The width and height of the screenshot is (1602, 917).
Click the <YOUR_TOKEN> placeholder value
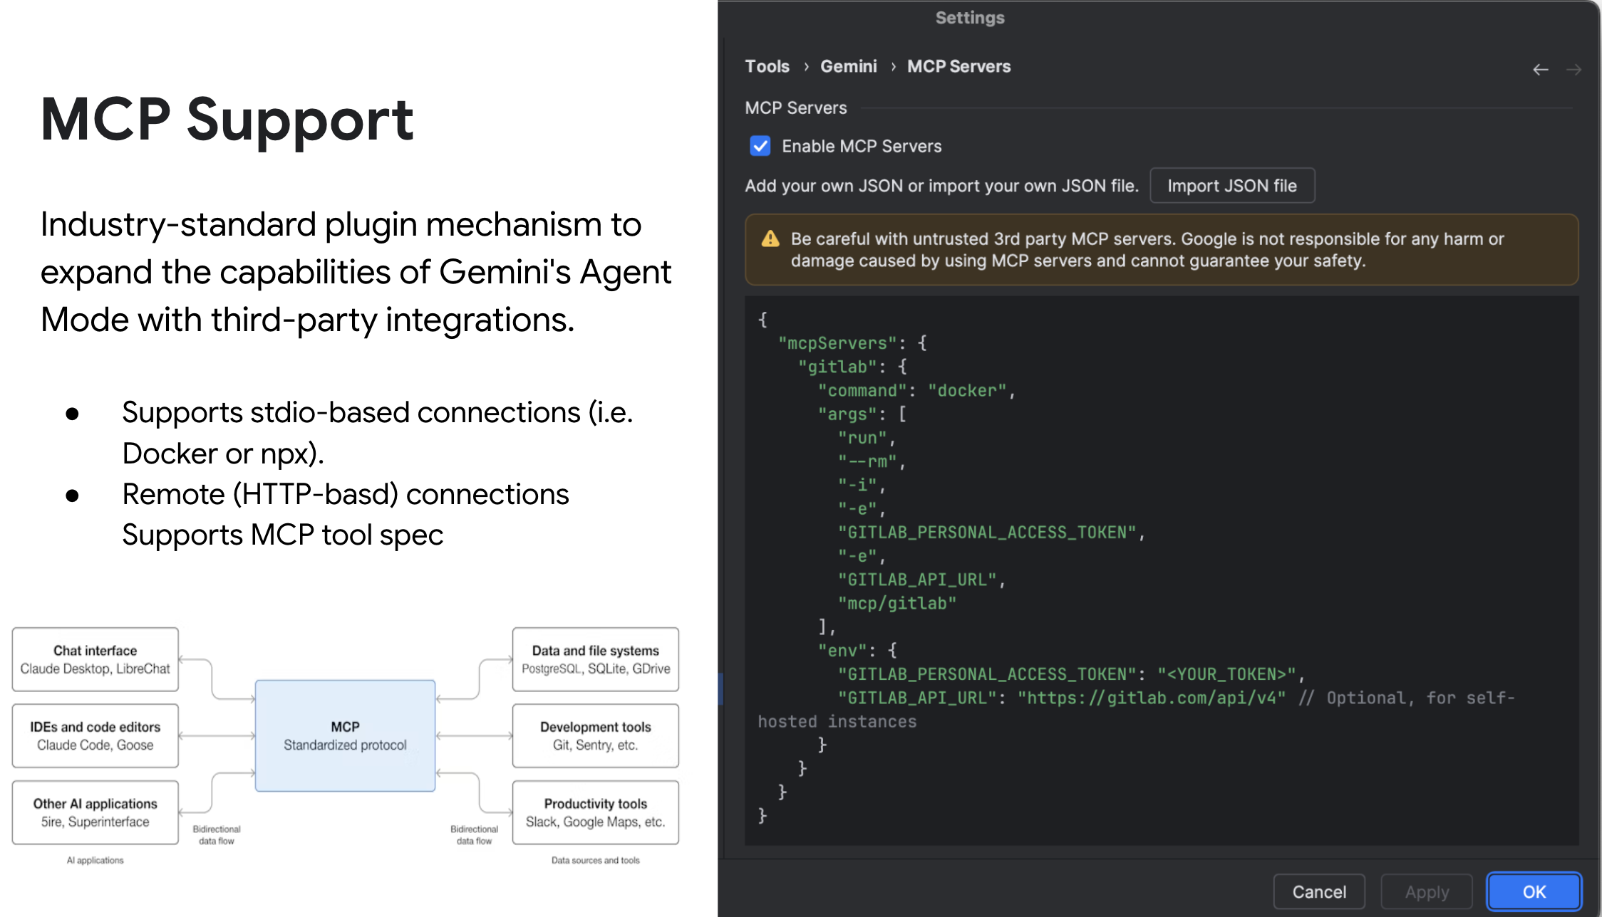pyautogui.click(x=1226, y=674)
